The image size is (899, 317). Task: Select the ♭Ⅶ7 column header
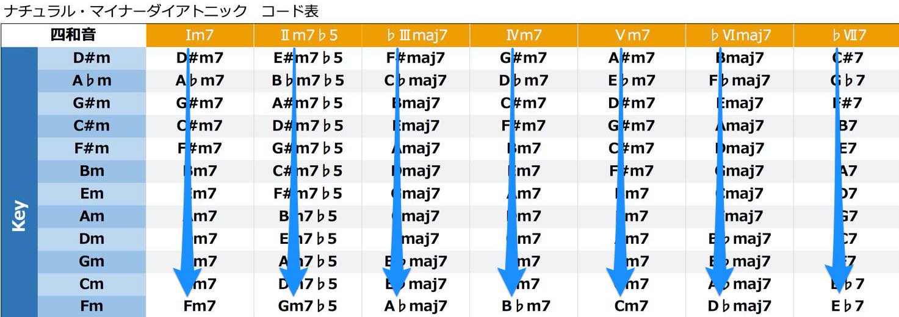pos(848,35)
